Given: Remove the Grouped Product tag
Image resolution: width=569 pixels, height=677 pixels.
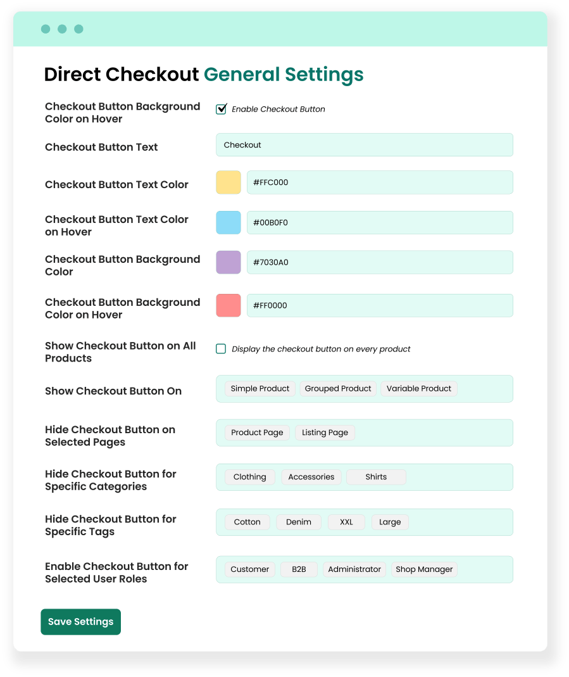Looking at the screenshot, I should click(x=338, y=388).
